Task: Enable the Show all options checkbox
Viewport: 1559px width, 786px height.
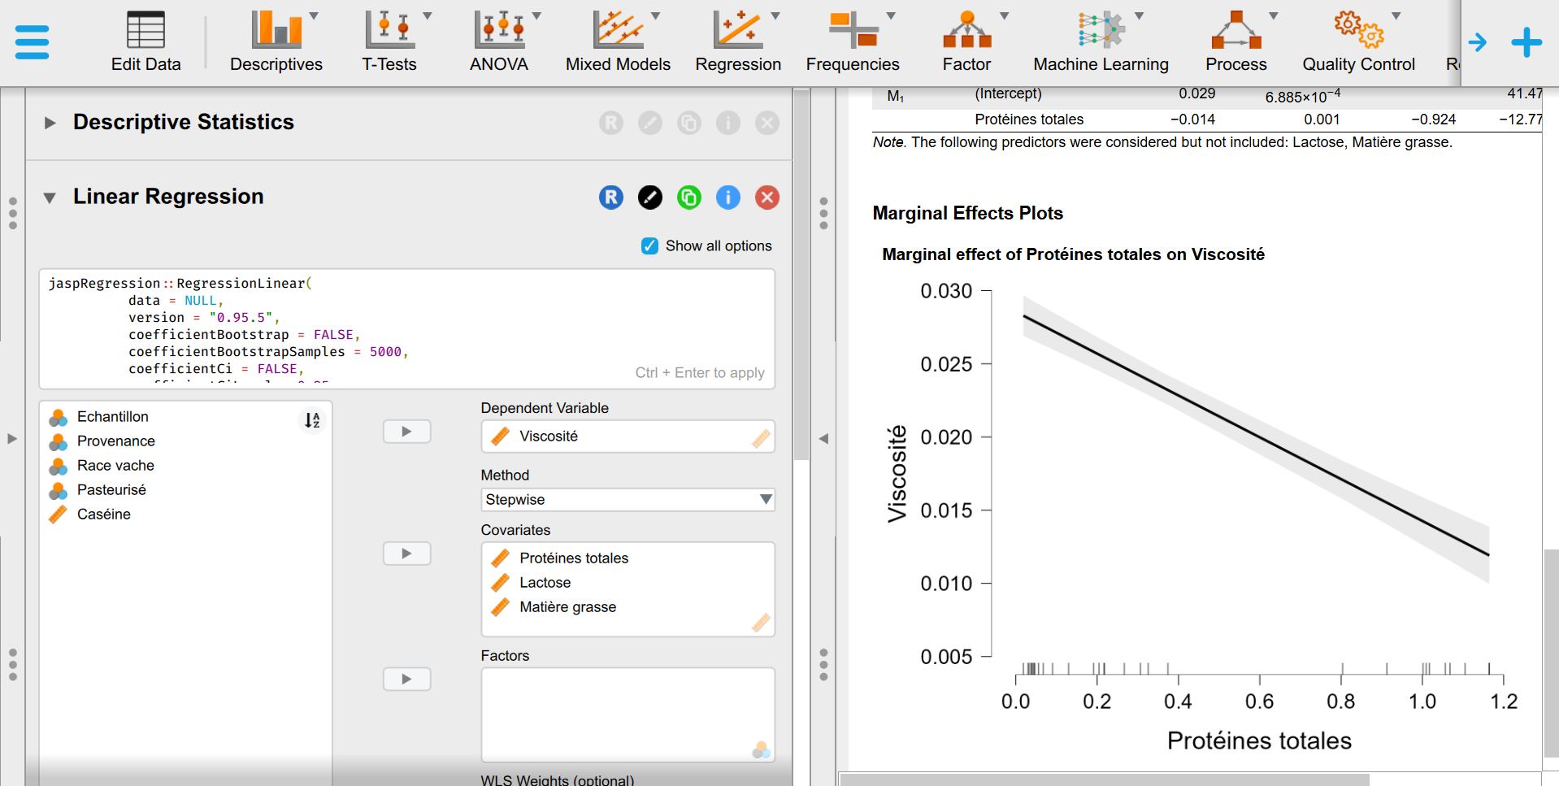Action: [x=649, y=245]
